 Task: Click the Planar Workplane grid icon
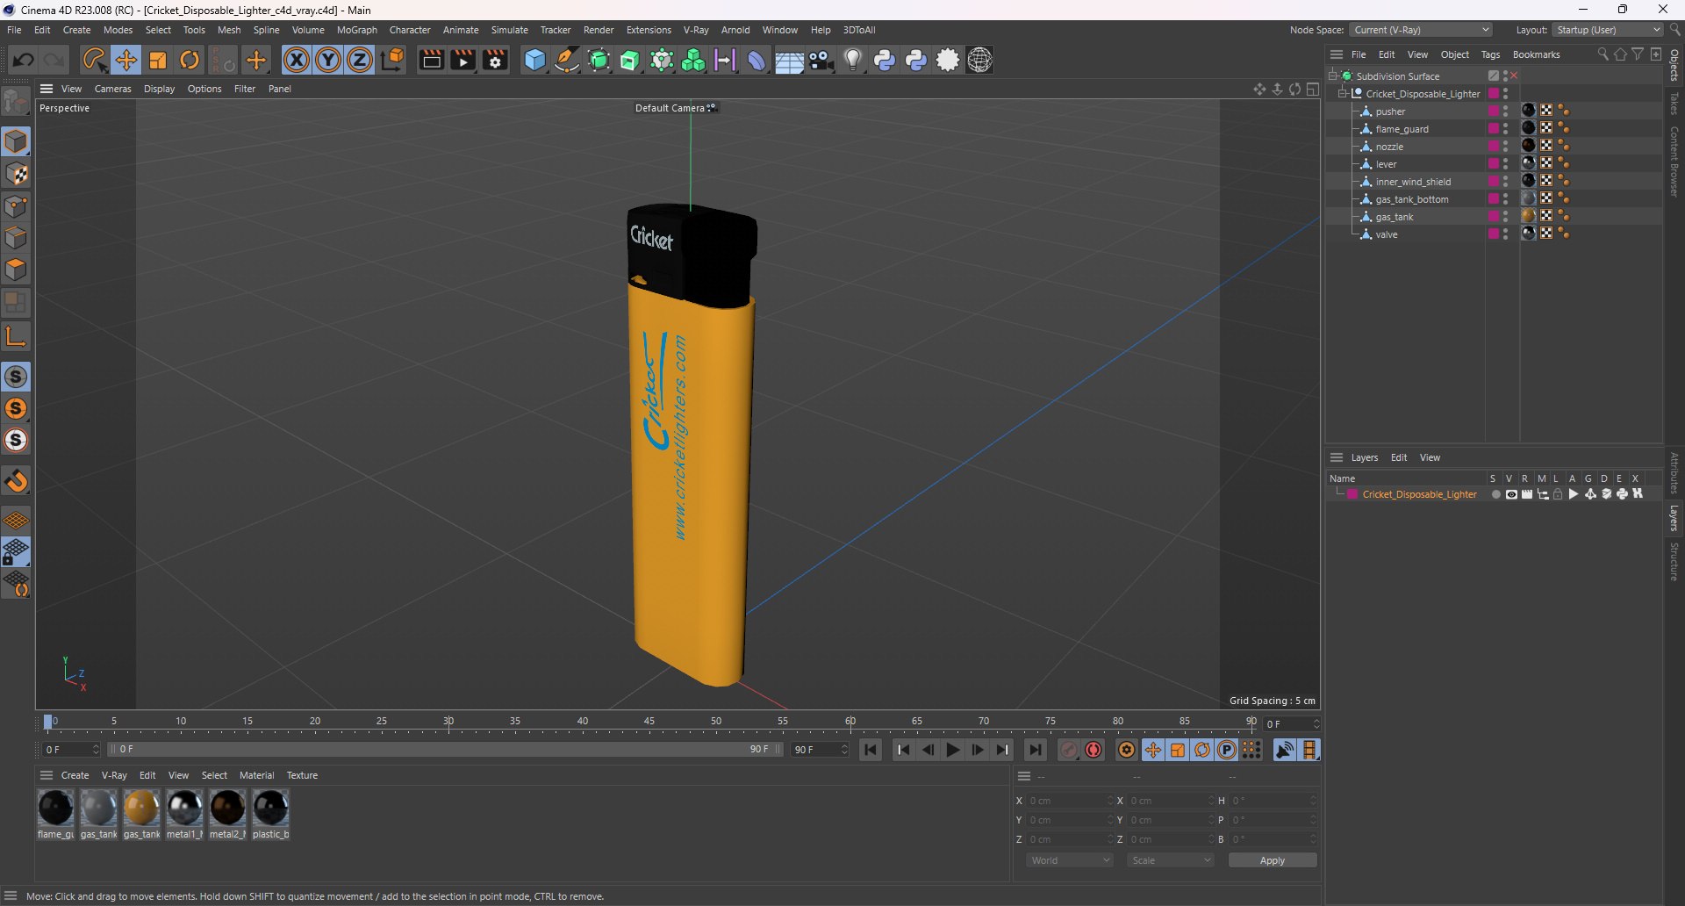[x=16, y=521]
